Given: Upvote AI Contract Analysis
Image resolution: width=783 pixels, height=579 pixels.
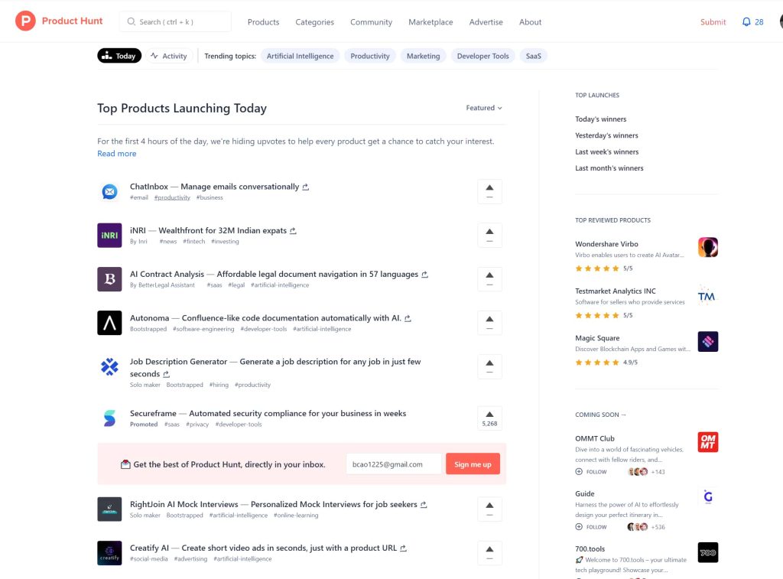Looking at the screenshot, I should pyautogui.click(x=489, y=279).
